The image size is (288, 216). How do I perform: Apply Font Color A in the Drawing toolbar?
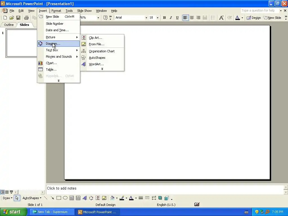131,198
